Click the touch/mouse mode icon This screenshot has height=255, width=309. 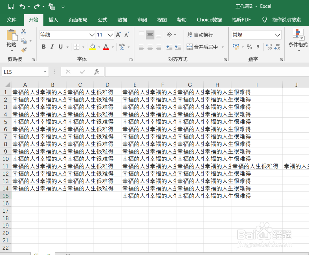pos(52,7)
